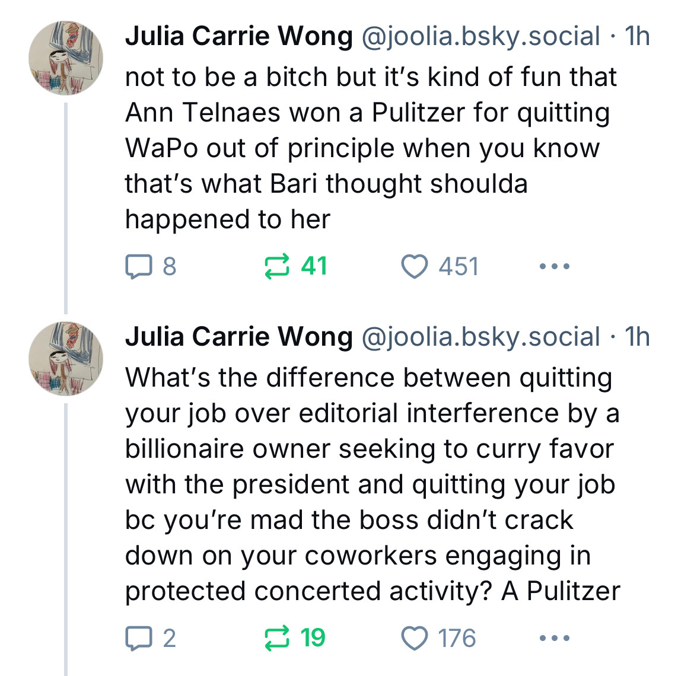The width and height of the screenshot is (694, 676).
Task: Click @joolia.bsky.social handle in first post
Action: 481,36
